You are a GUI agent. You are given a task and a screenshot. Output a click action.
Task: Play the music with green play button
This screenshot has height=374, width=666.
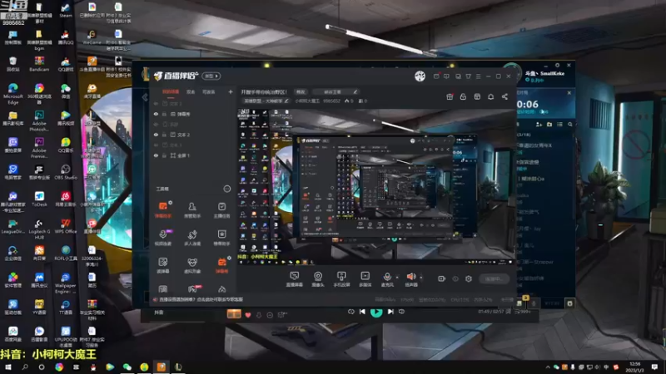[376, 312]
